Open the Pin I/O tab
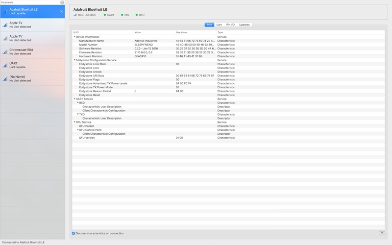 230,24
